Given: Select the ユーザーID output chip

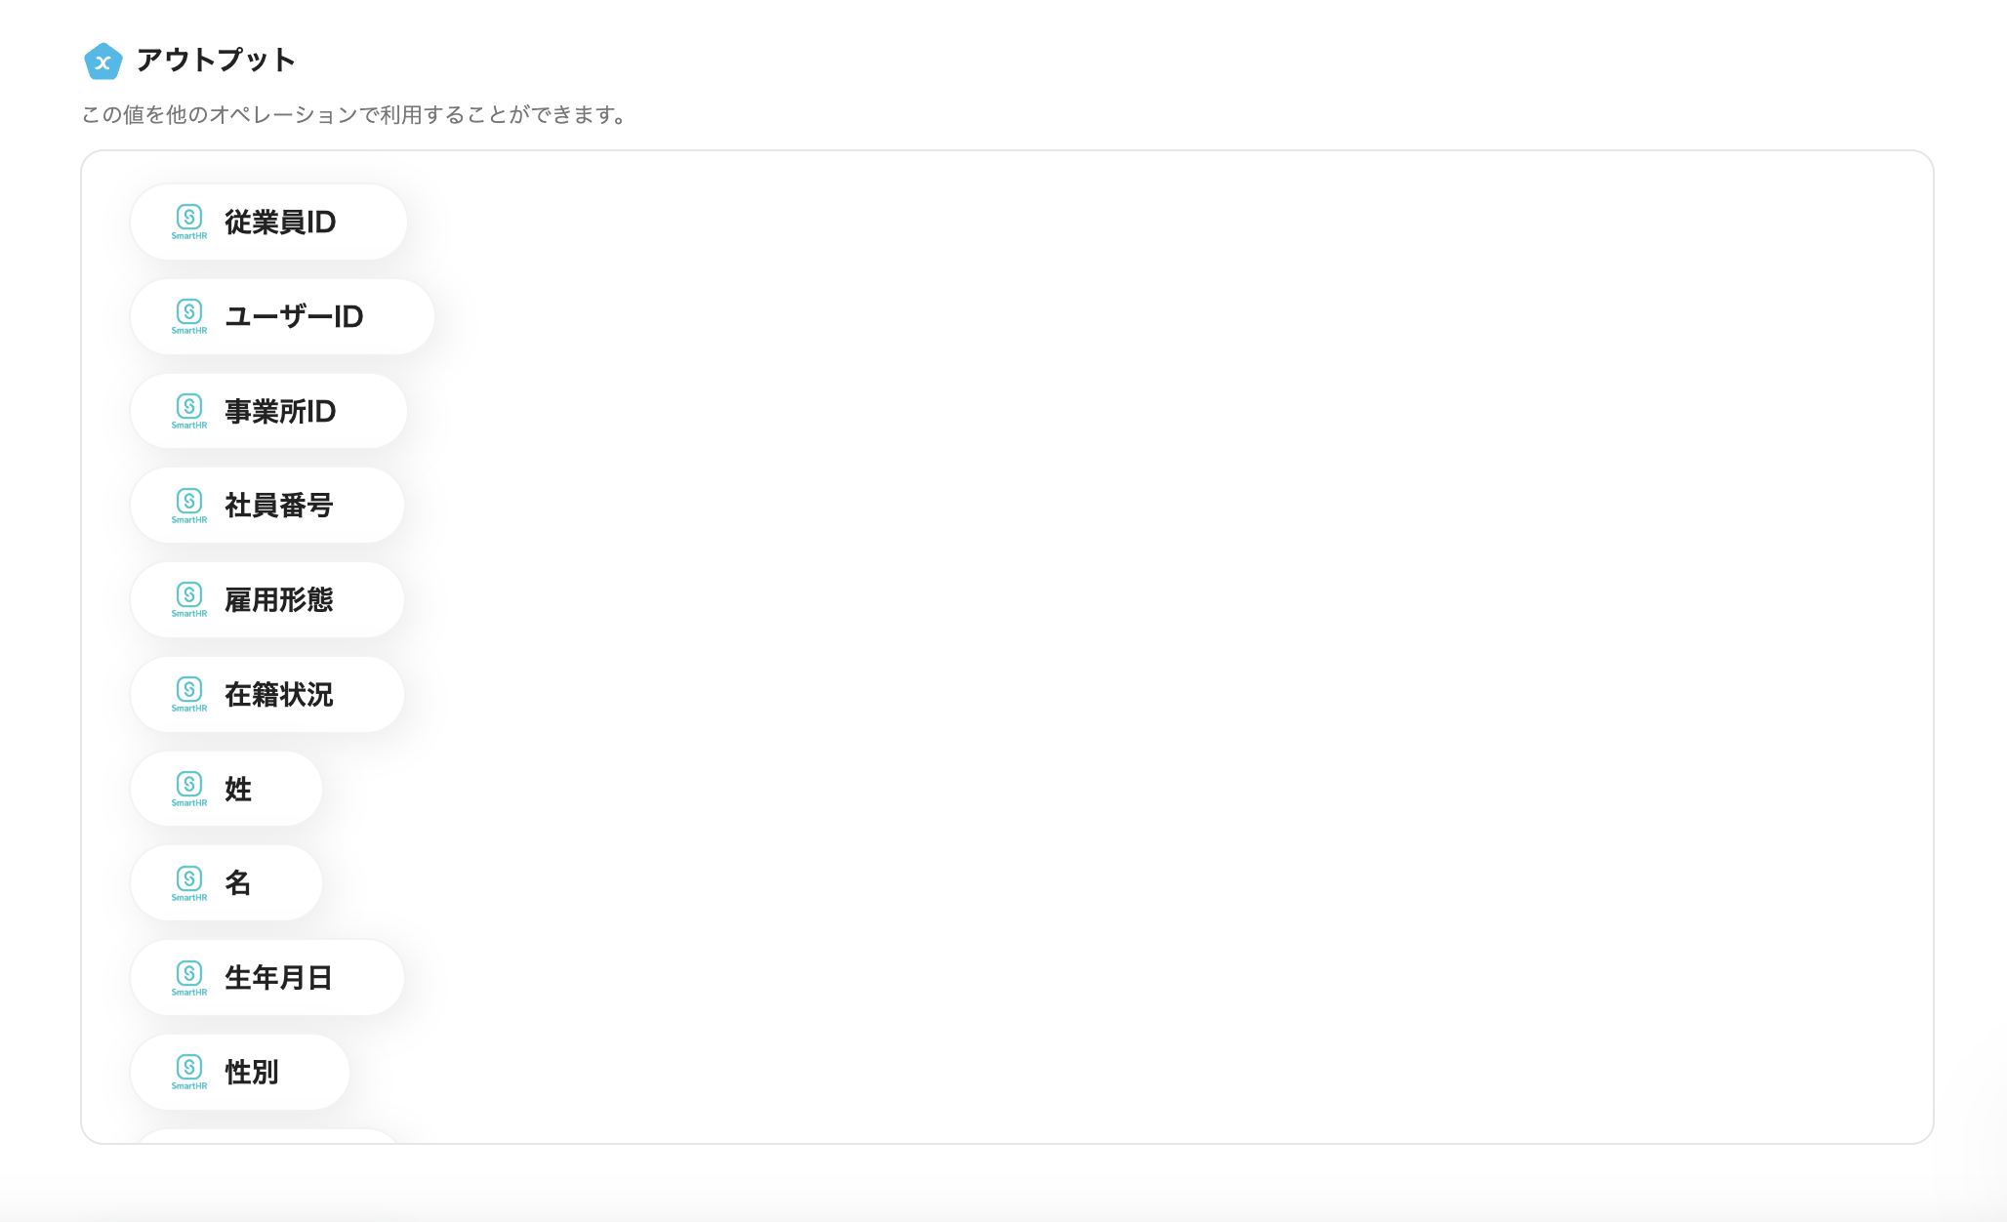Looking at the screenshot, I should [x=282, y=316].
